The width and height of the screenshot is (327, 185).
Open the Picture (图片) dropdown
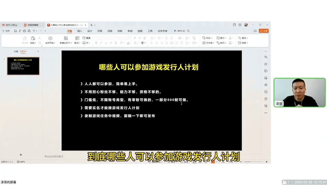[222, 38]
